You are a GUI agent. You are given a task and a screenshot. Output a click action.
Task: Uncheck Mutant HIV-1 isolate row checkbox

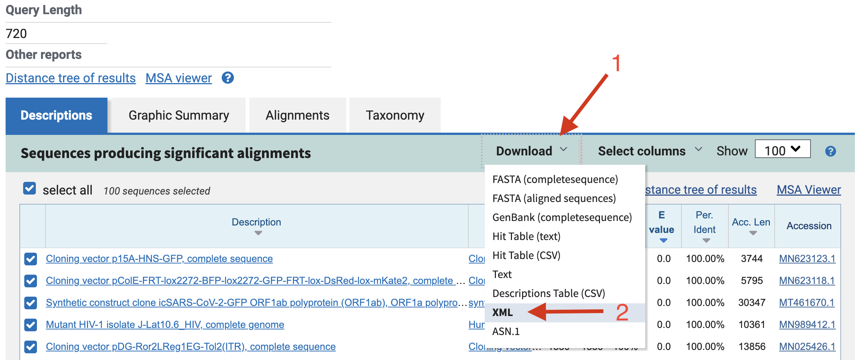(31, 325)
